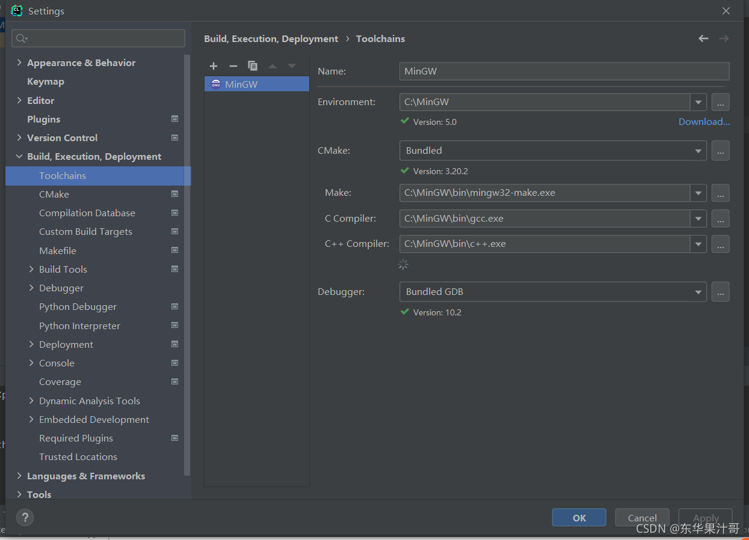This screenshot has height=540, width=749.
Task: Browse for C++ Compiler with ellipsis button
Action: click(x=720, y=244)
